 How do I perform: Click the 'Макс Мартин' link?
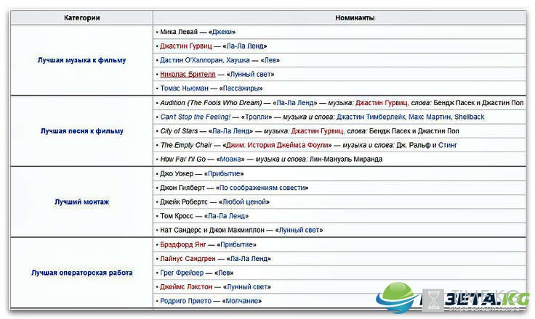tap(430, 117)
